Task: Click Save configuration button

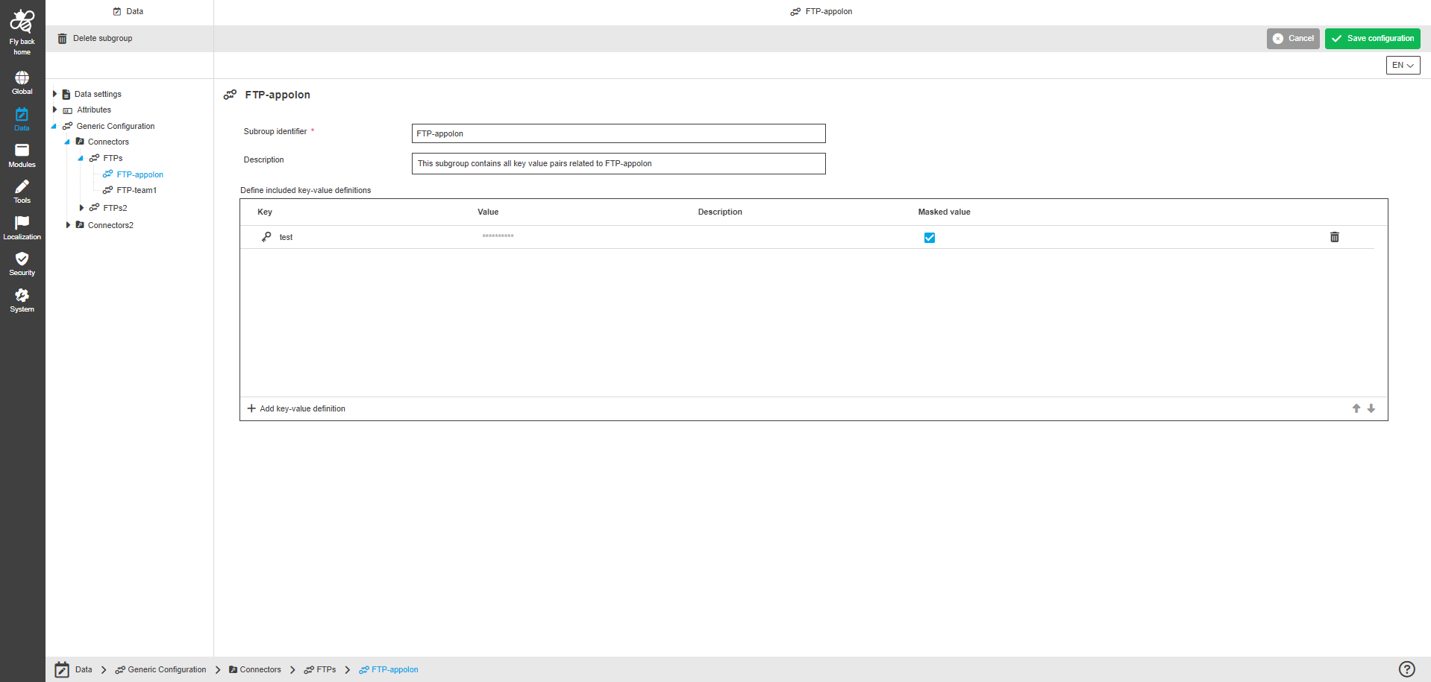Action: [x=1372, y=39]
